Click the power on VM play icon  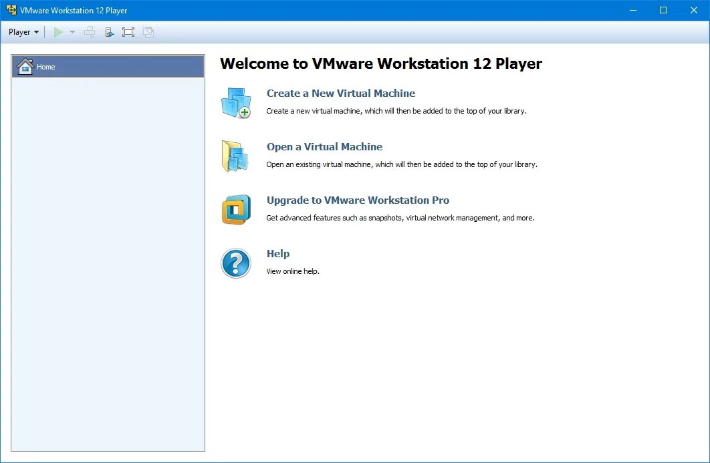pos(58,31)
